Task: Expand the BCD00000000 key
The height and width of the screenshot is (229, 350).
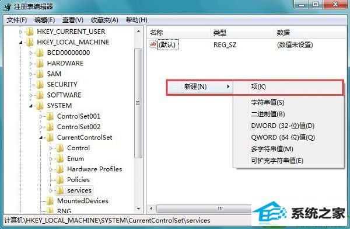Action: pos(31,53)
